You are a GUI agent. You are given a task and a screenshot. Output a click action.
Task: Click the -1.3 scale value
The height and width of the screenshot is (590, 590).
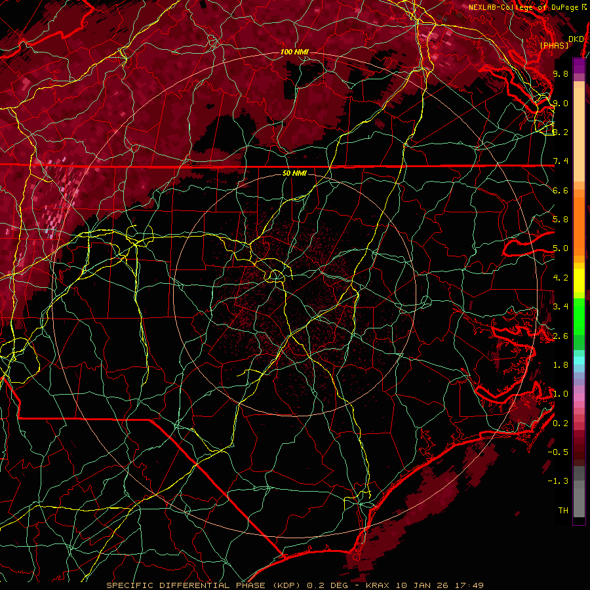click(x=558, y=481)
